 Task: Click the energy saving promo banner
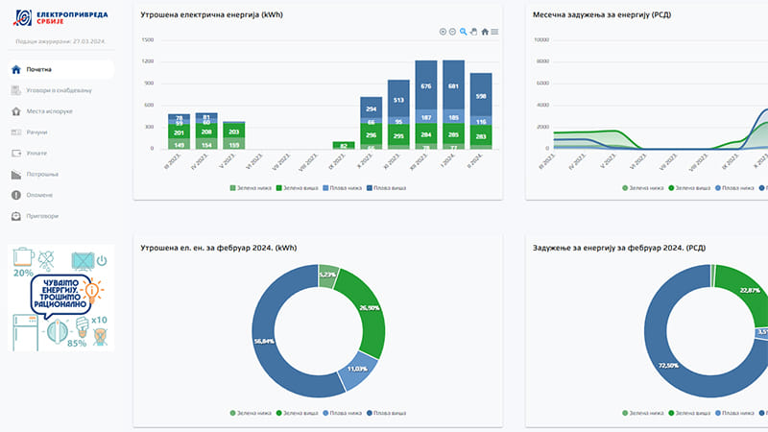(x=60, y=298)
